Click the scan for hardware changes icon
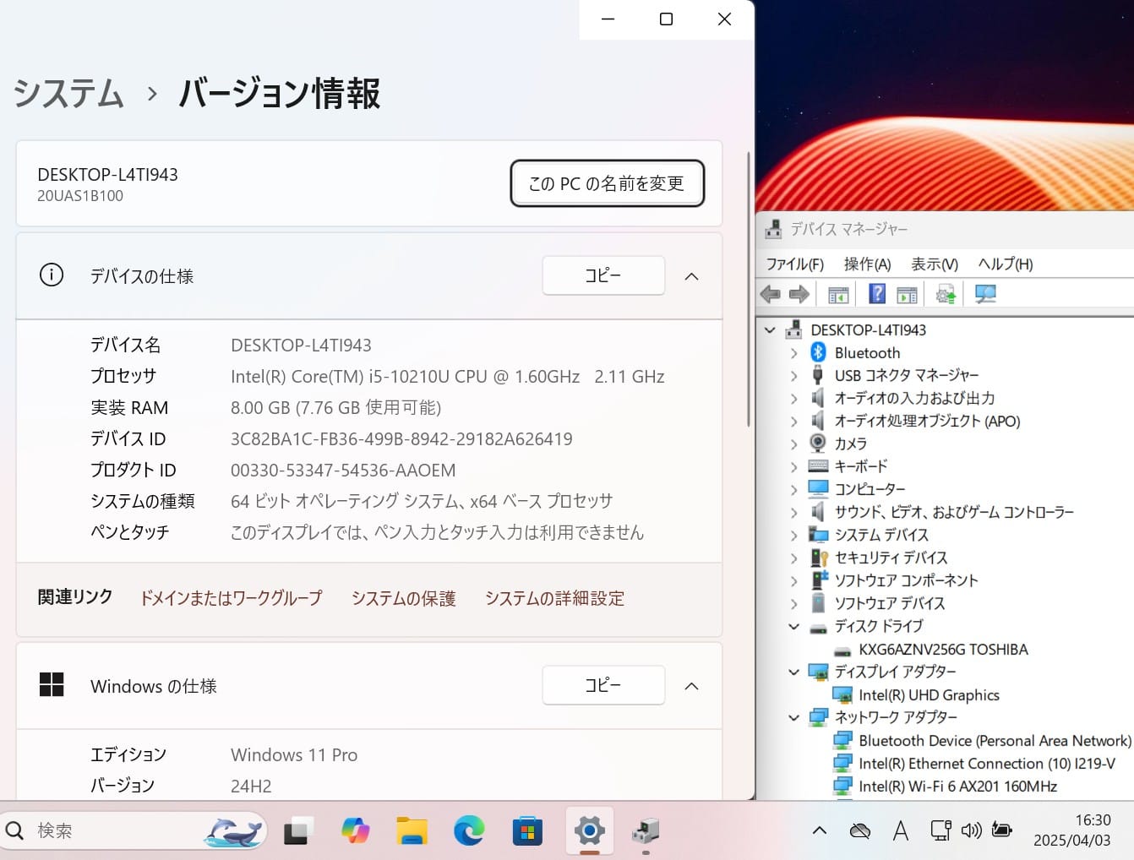Viewport: 1134px width, 860px height. (x=985, y=294)
